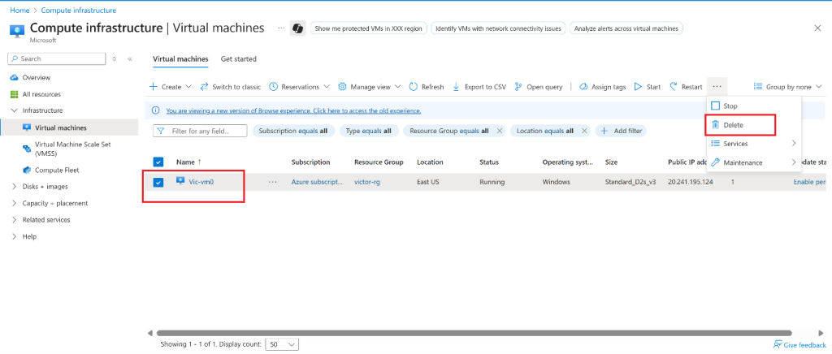Open the Reservations dropdown

300,87
